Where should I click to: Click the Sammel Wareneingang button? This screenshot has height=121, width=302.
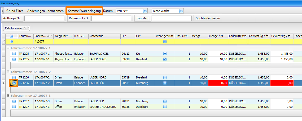tap(84, 11)
